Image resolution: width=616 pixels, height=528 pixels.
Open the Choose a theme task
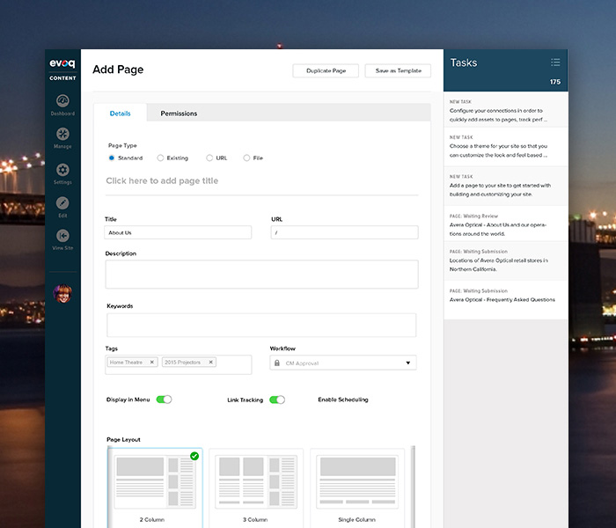(x=506, y=147)
